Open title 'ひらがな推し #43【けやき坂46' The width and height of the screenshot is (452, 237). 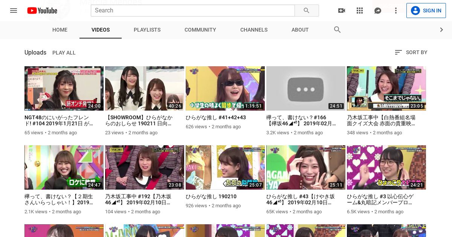[x=301, y=199]
